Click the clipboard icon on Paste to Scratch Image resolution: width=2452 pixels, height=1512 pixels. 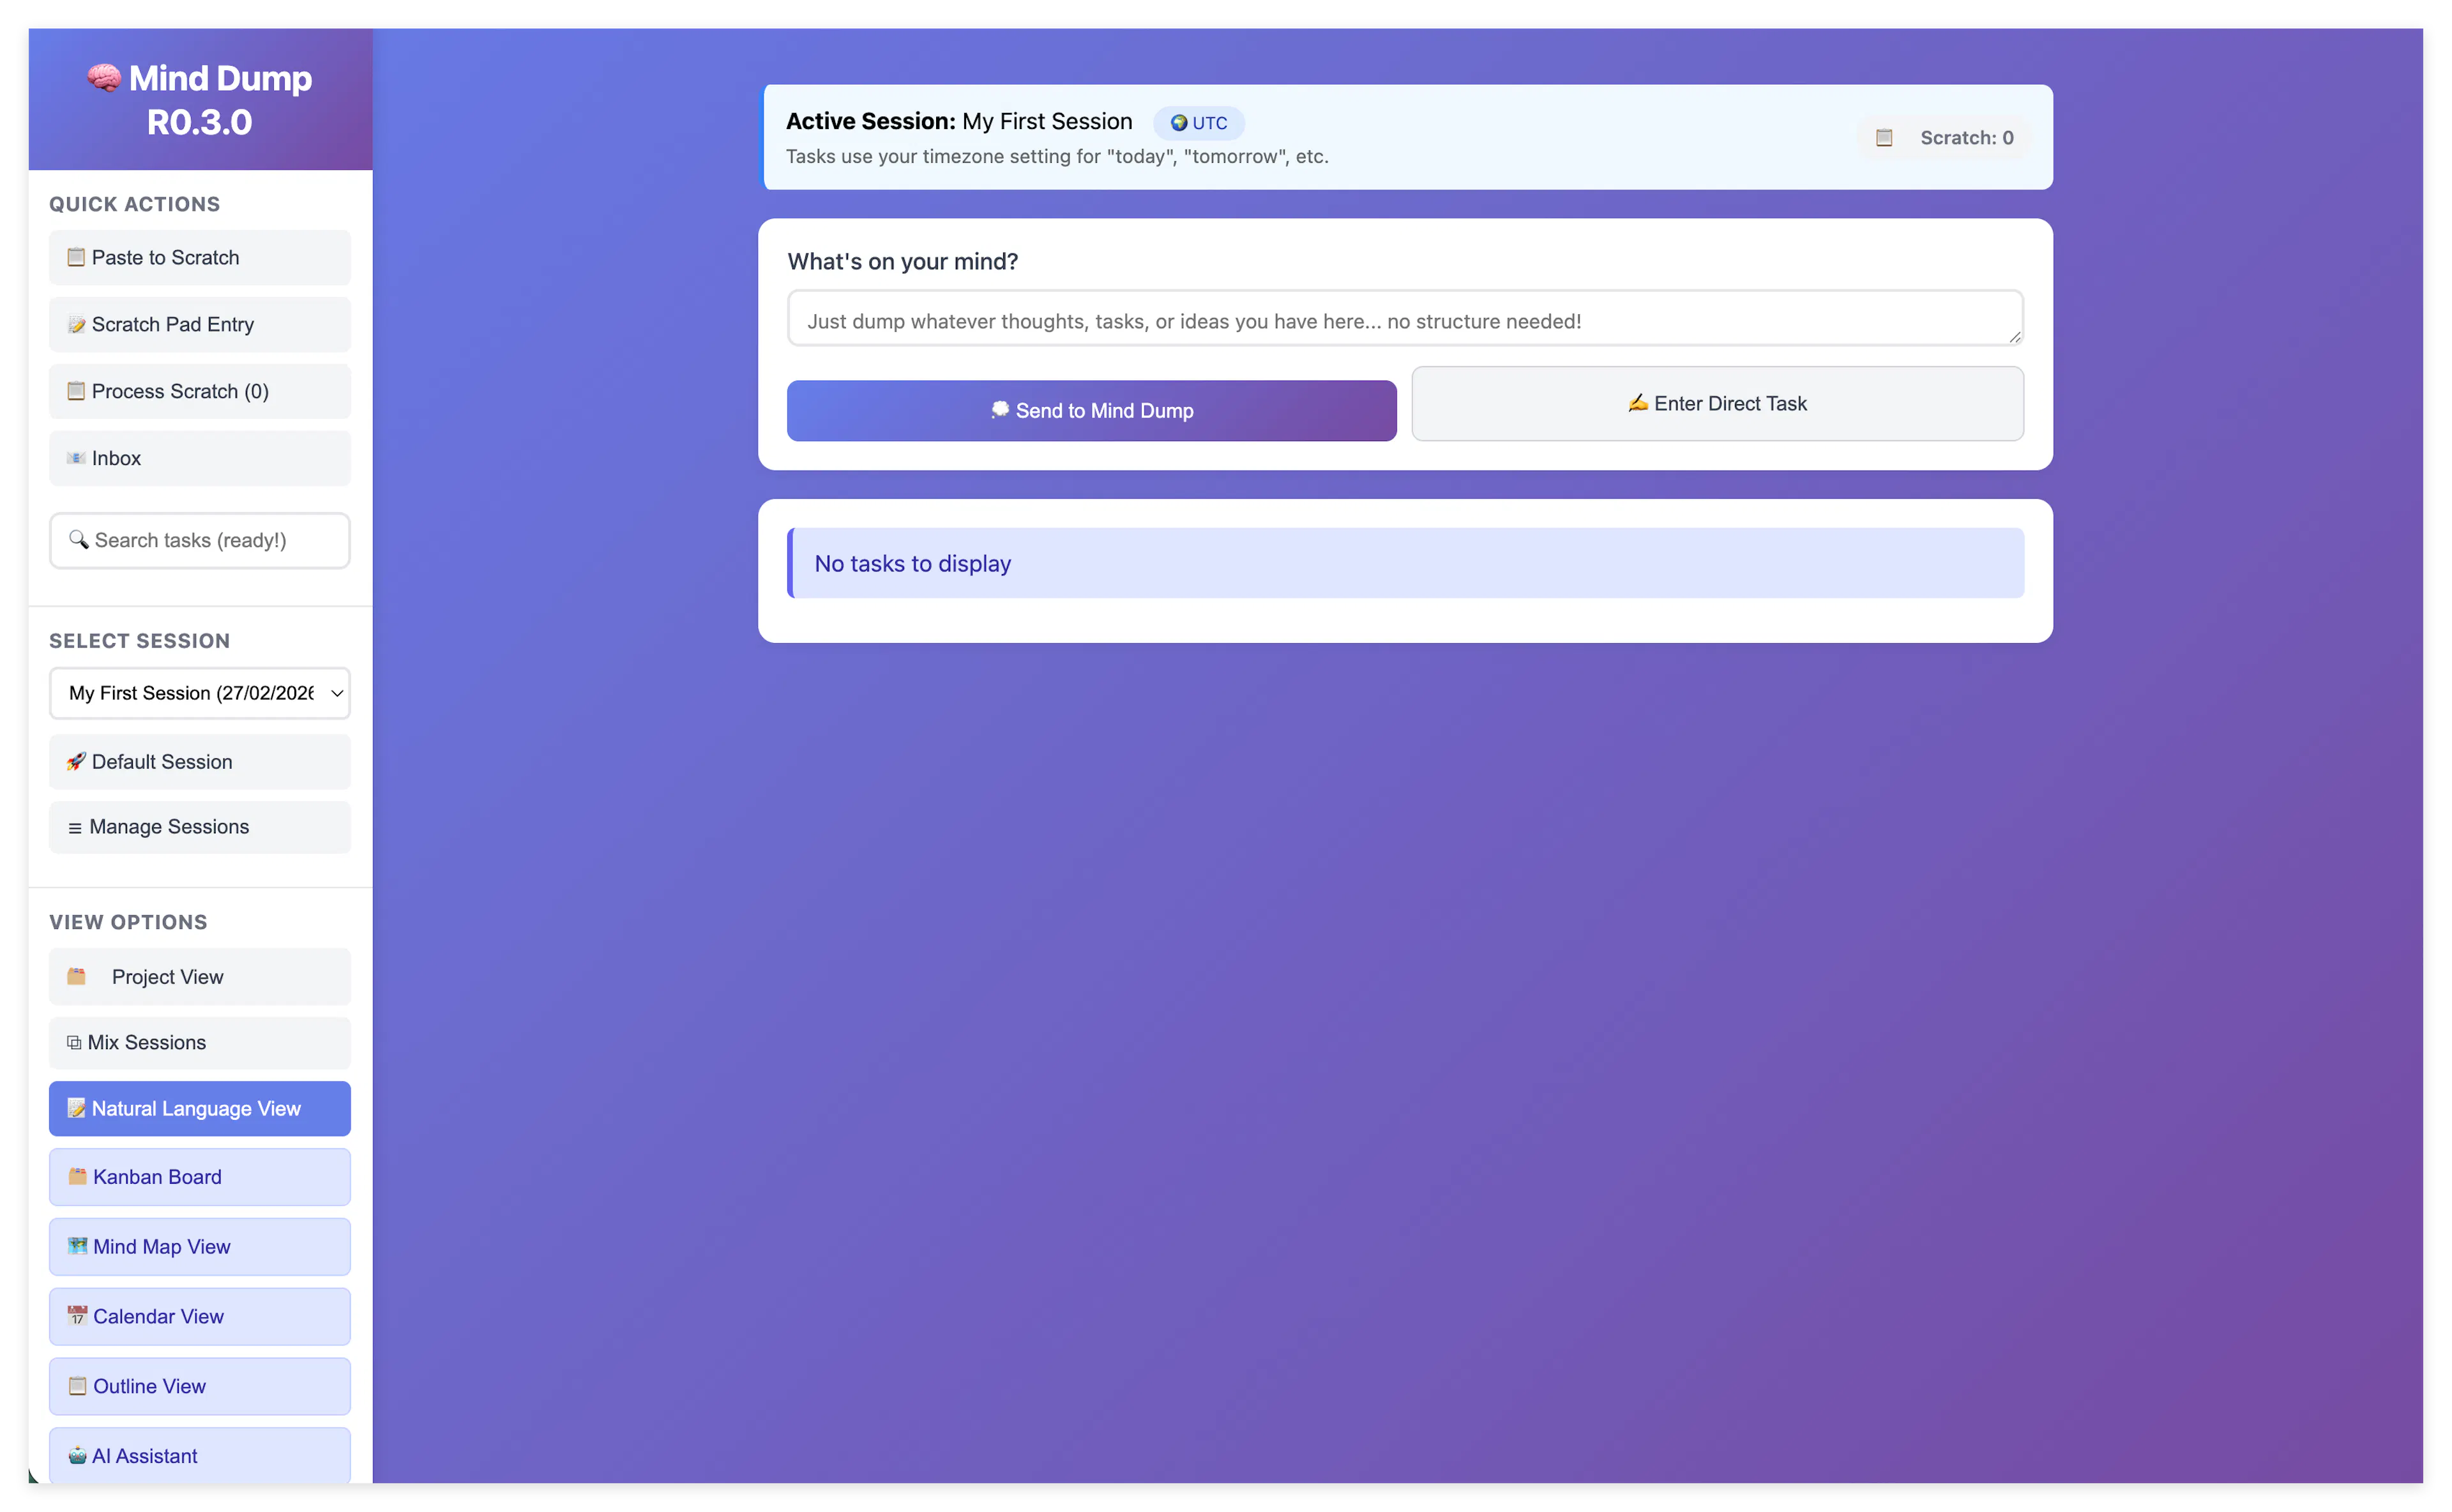[76, 257]
